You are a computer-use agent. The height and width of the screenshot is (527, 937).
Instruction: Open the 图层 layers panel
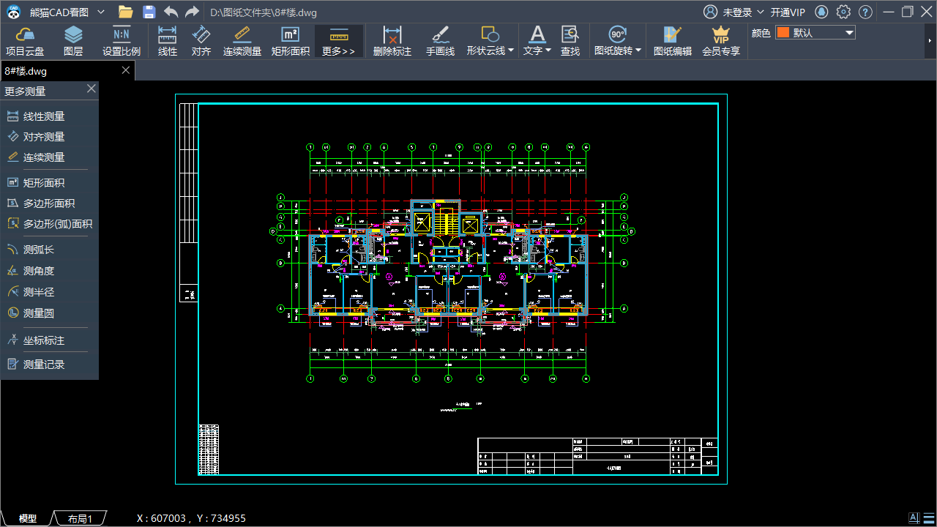73,41
